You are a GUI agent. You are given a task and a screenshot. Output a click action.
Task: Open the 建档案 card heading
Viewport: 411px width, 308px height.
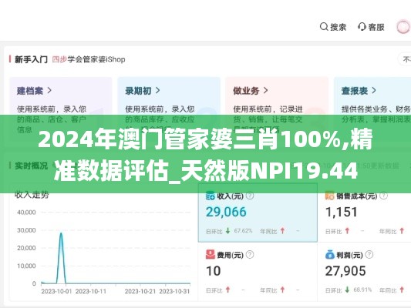30,91
